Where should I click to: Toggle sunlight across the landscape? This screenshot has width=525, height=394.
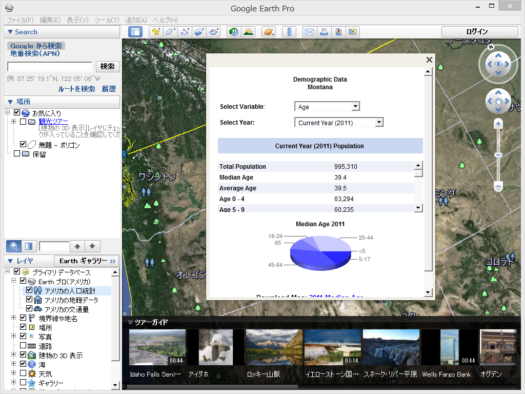click(248, 31)
